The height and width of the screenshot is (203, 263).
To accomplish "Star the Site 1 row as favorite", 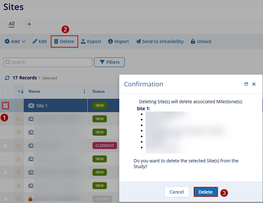I will pos(19,106).
